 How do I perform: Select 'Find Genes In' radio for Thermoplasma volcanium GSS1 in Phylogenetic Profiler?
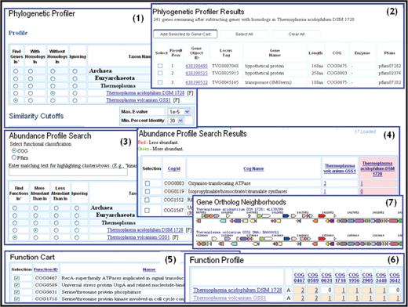pyautogui.click(x=16, y=100)
